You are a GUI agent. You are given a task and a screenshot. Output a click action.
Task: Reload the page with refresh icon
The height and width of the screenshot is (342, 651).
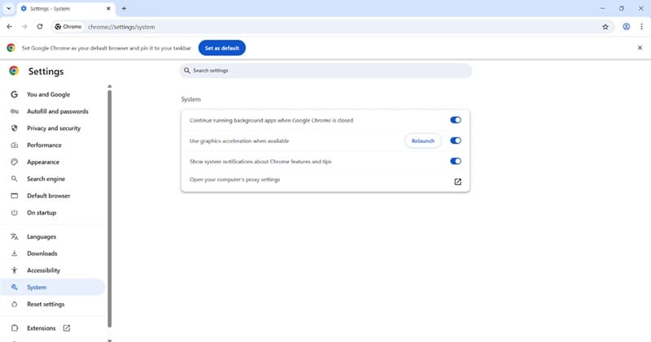(x=40, y=27)
